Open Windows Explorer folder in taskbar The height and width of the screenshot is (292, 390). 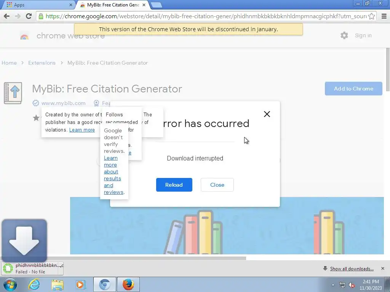point(58,284)
